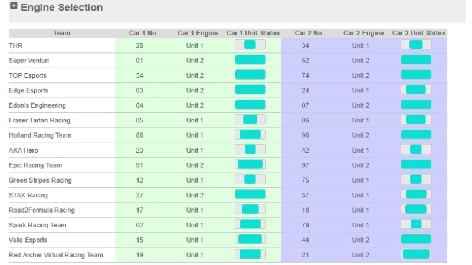Sort by Car 1 No header
Screen dimensions: 472x265
[x=142, y=33]
